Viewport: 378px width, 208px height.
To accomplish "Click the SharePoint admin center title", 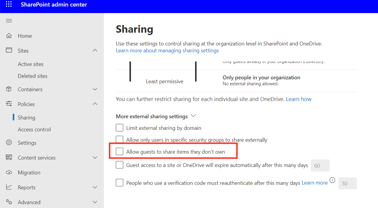I will 54,5.
